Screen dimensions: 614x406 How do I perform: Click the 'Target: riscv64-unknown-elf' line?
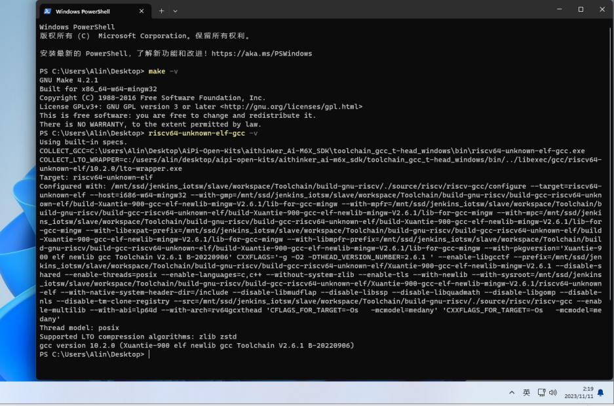click(x=96, y=177)
